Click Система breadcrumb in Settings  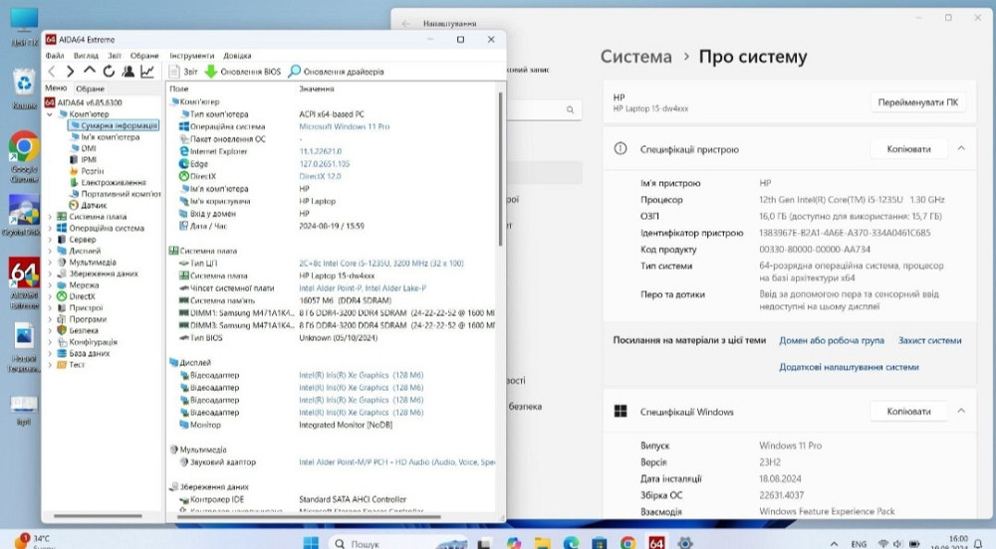click(x=635, y=57)
